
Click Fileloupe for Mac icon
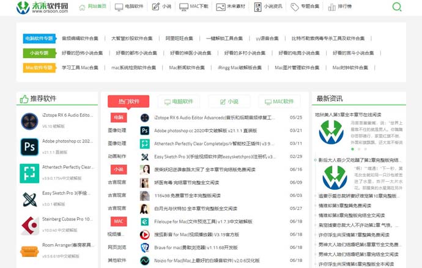coord(145,221)
